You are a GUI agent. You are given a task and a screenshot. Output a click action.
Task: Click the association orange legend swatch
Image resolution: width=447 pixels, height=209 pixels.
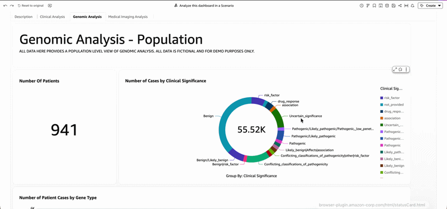[x=382, y=118]
